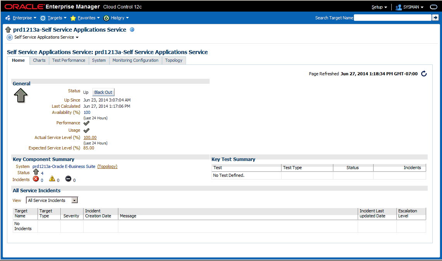Click the component status up arrow icon

click(36, 172)
